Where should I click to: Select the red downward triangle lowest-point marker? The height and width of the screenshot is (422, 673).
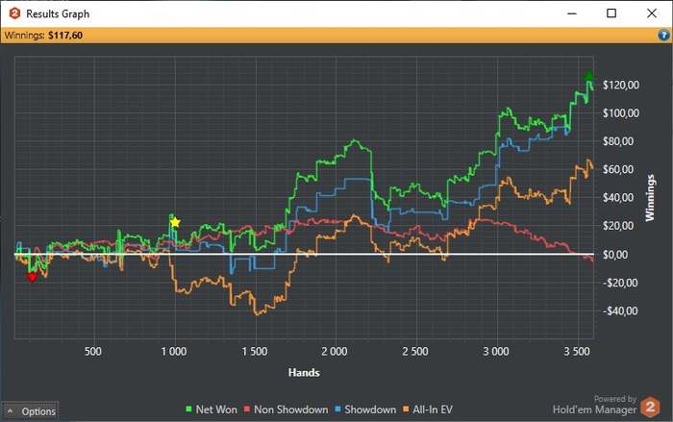(x=32, y=278)
